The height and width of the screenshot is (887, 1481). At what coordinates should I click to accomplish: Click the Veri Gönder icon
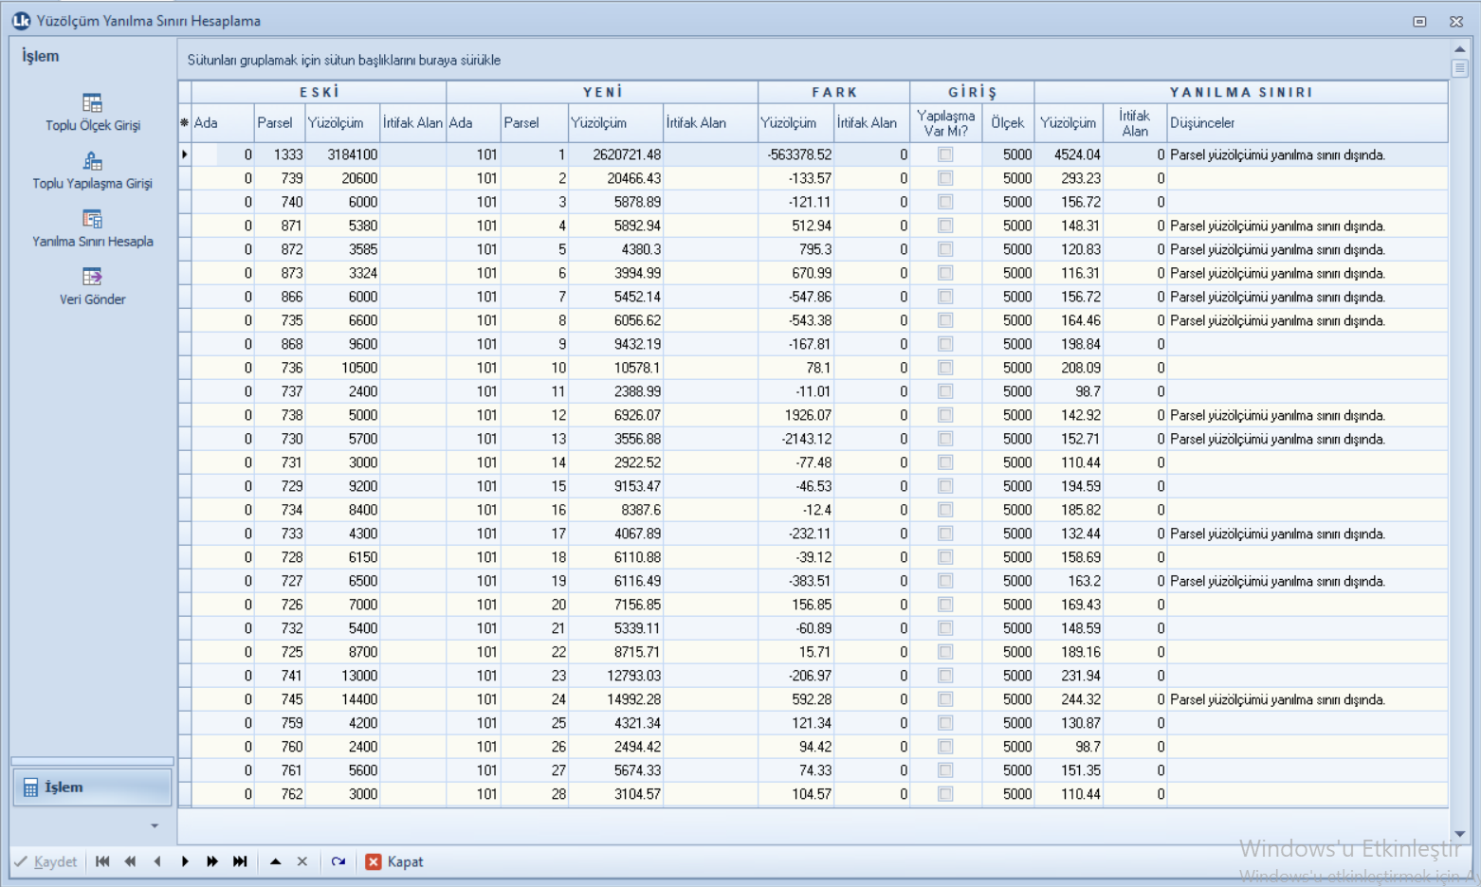coord(92,276)
